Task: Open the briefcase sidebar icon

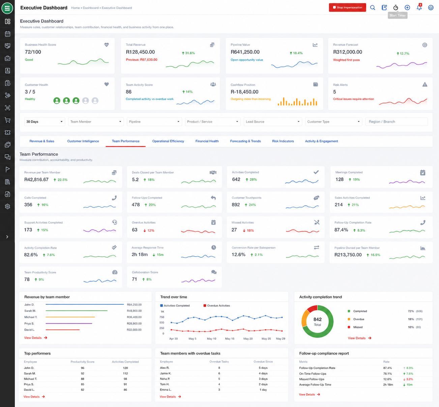Action: pos(7,58)
